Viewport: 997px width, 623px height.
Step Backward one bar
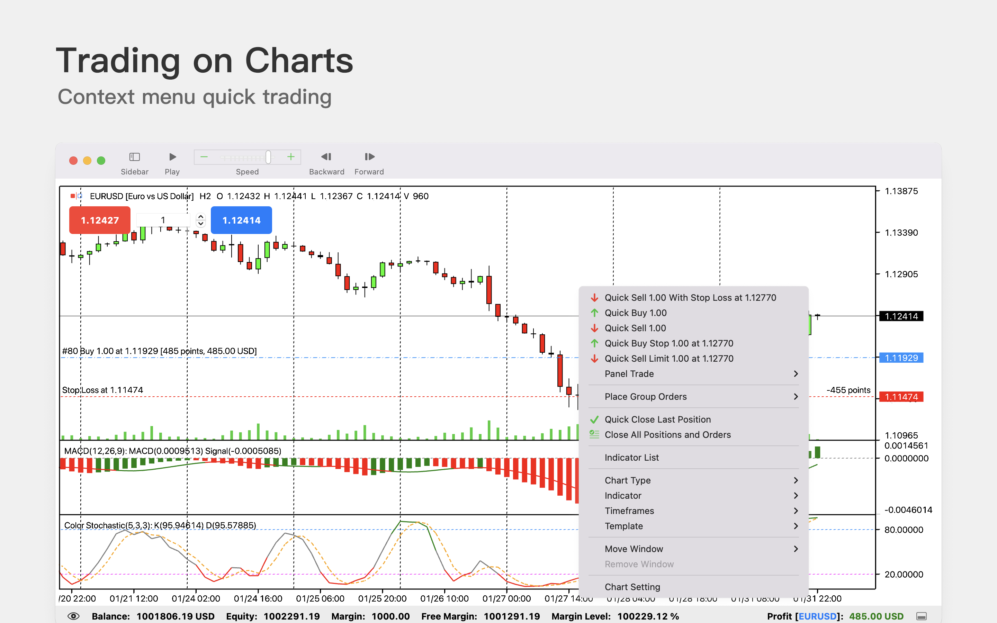click(326, 157)
